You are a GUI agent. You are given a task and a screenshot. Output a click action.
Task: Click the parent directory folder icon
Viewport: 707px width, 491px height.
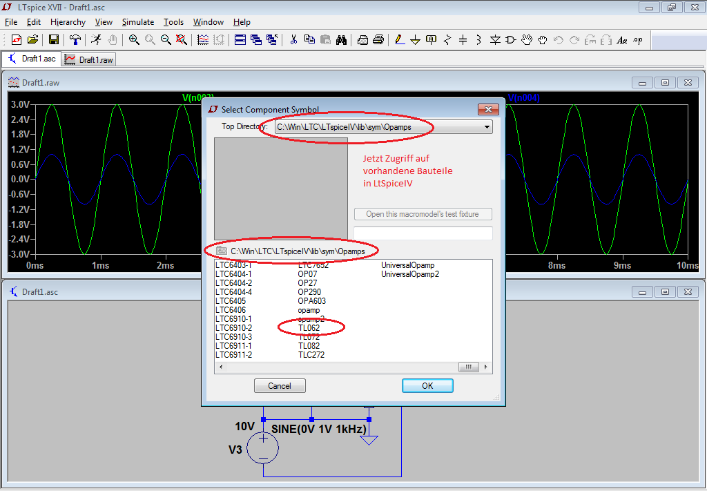(222, 251)
